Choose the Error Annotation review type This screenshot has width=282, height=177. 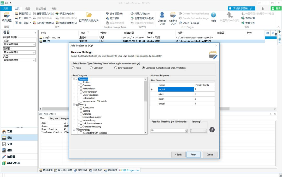(116, 68)
